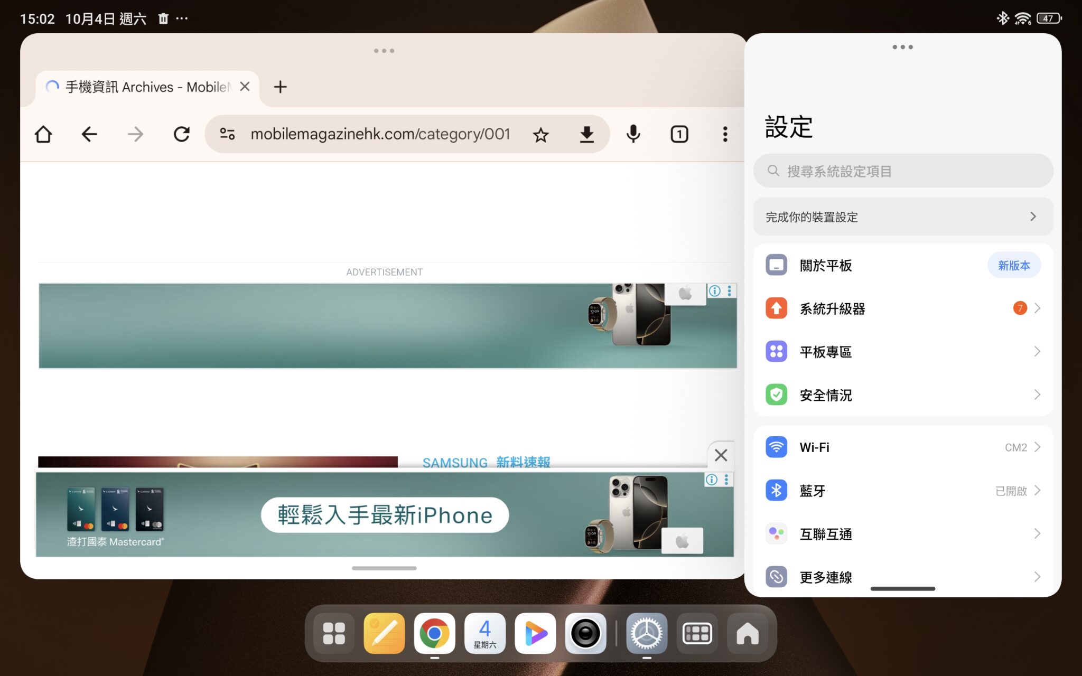Tap the 新版本 badge beside 關於平板
Image resolution: width=1082 pixels, height=676 pixels.
pos(1013,265)
